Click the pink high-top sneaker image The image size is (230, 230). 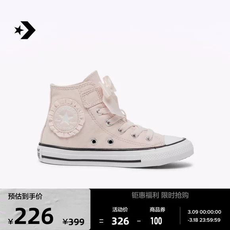[116, 119]
